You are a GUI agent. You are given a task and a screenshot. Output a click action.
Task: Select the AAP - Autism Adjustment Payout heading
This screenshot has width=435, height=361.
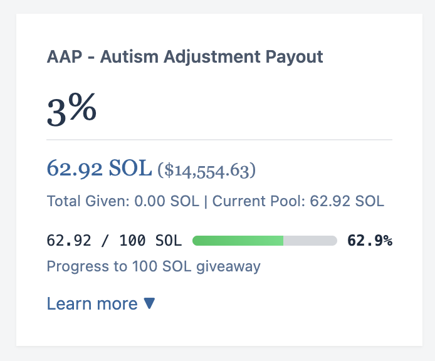tap(185, 57)
